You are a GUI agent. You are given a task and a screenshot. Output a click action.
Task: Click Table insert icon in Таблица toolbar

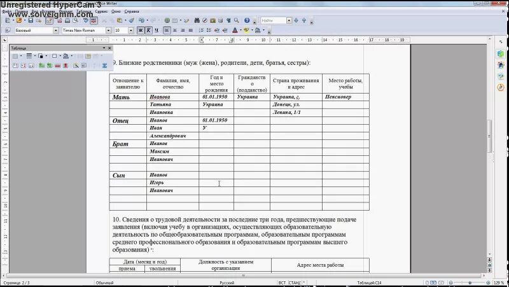15,56
